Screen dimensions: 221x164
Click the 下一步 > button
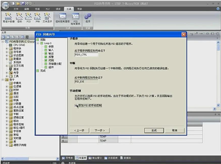coord(100,130)
